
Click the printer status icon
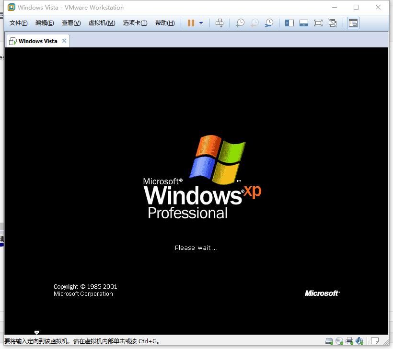(349, 341)
